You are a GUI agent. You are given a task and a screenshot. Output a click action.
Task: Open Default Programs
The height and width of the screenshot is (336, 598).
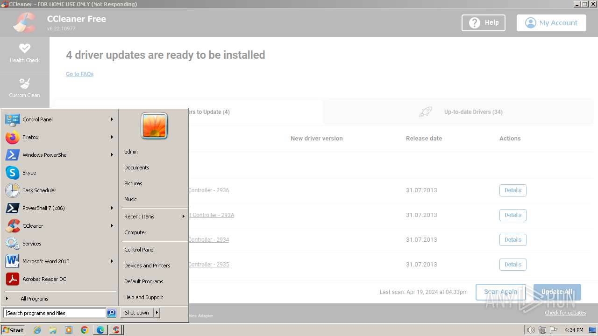coord(154,281)
